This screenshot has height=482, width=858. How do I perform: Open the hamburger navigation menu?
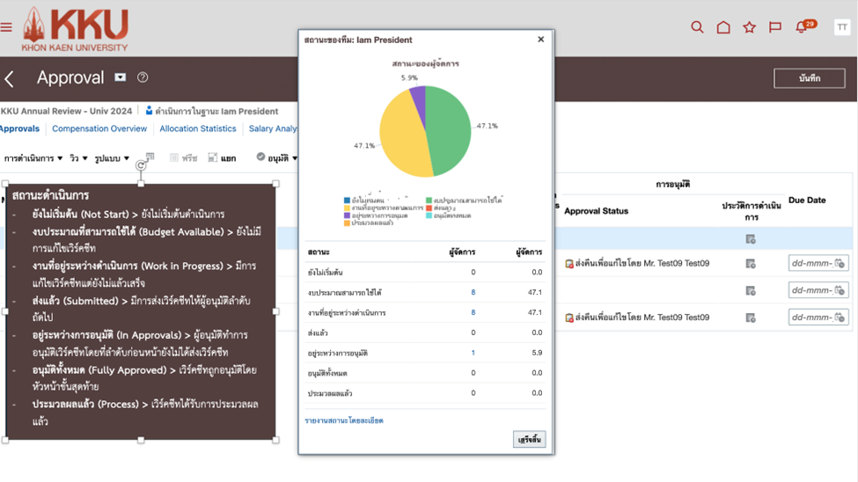point(6,27)
